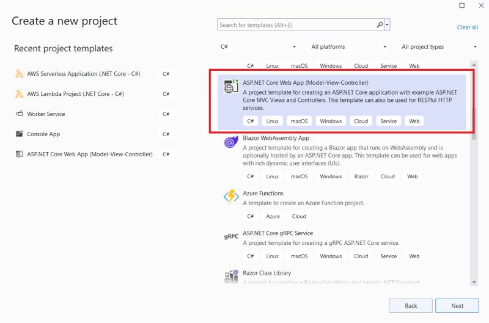
Task: Open the C# language filter dropdown
Action: 258,47
